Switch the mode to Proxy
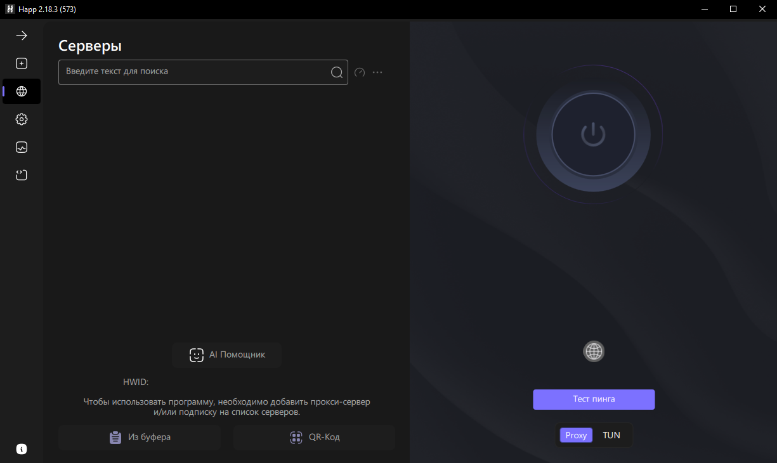 576,435
